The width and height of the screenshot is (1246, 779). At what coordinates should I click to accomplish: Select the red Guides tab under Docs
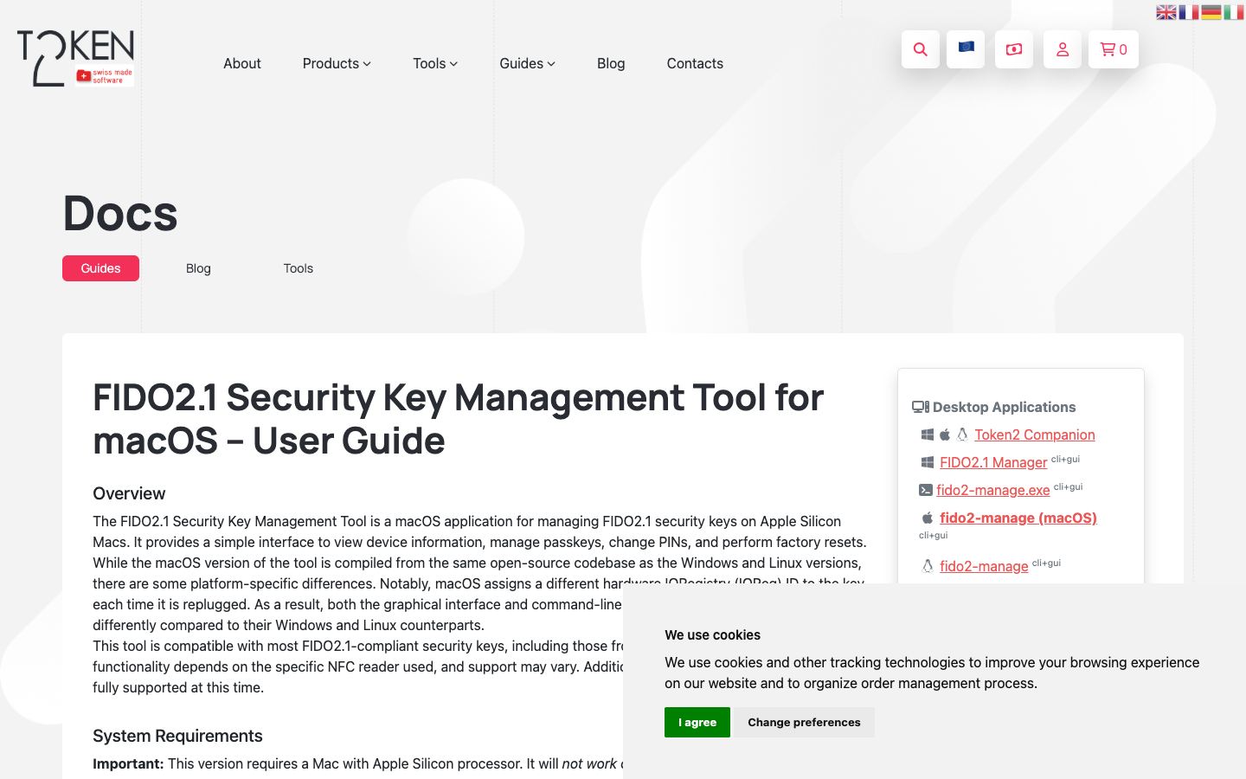[x=100, y=268]
